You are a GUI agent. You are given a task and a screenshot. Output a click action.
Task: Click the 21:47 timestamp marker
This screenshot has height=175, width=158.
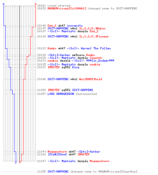[x=41, y=161]
